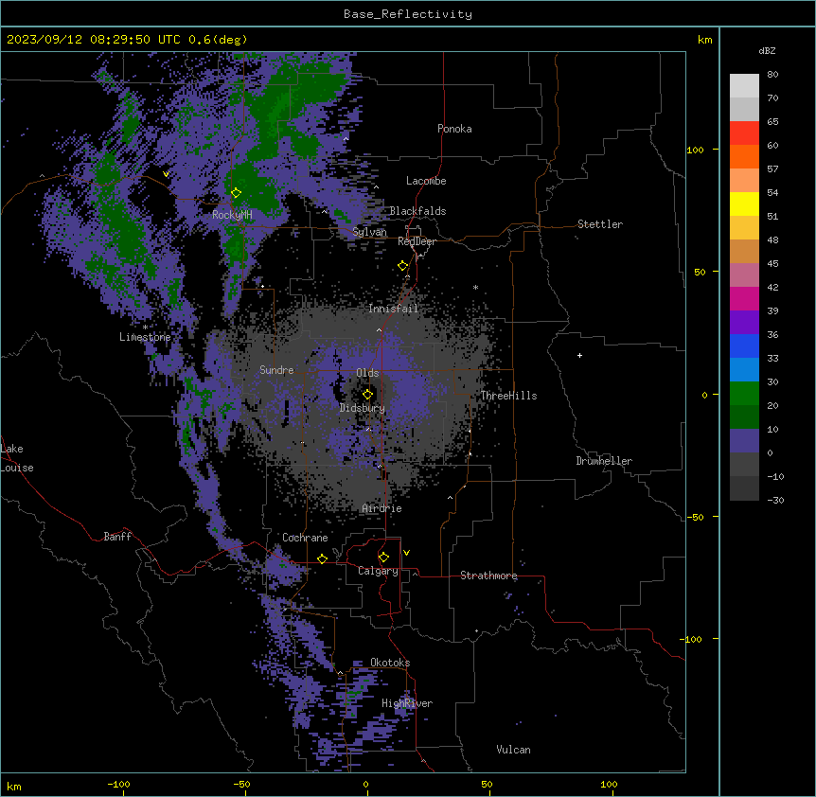This screenshot has width=816, height=797.
Task: Click the yellow diamond marker between Olds and Didsbury
Action: coord(367,395)
